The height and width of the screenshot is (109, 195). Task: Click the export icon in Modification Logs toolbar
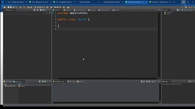(152, 81)
